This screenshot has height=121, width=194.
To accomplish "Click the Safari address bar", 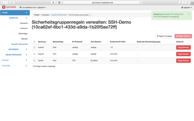I will (102, 3).
